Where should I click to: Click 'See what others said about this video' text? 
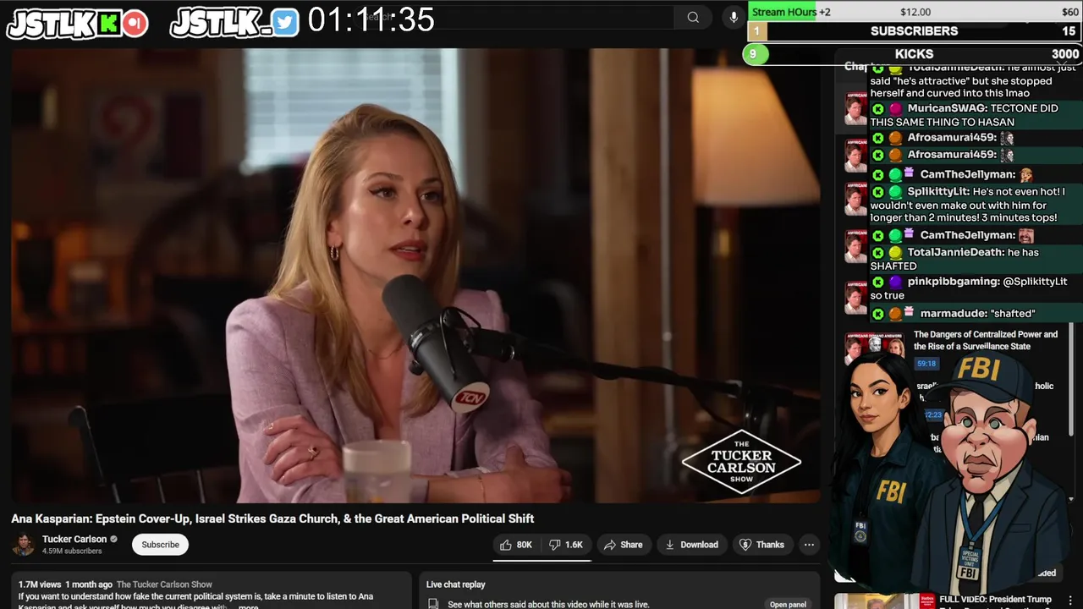click(548, 605)
